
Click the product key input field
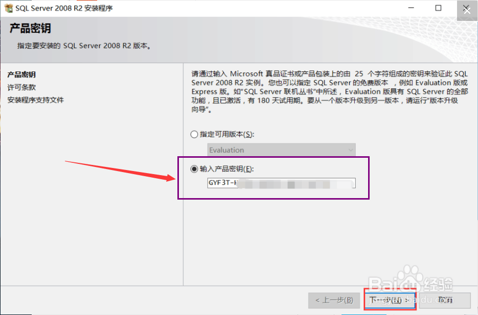pyautogui.click(x=281, y=183)
